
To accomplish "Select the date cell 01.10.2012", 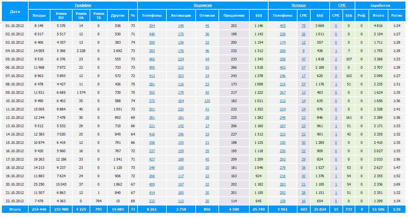I will (x=15, y=26).
